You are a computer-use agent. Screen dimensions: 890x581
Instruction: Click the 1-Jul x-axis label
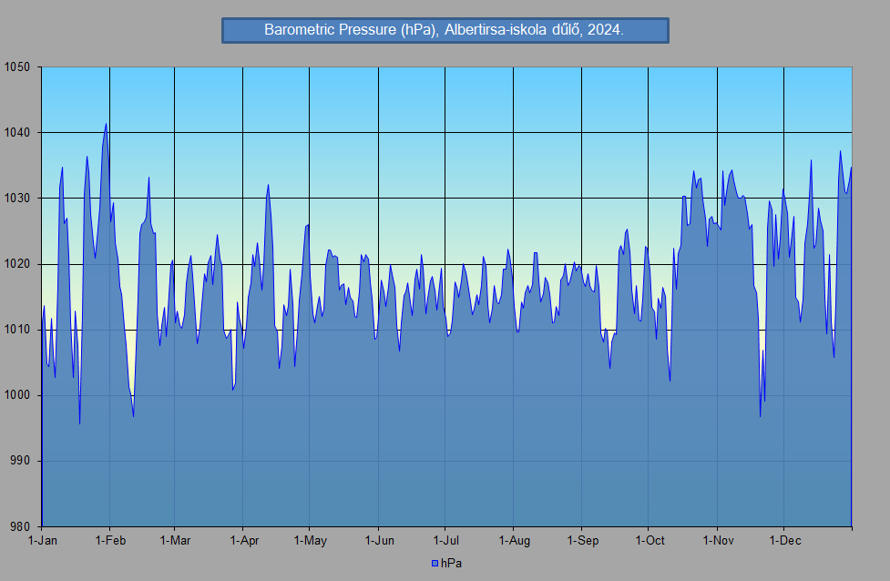point(445,541)
